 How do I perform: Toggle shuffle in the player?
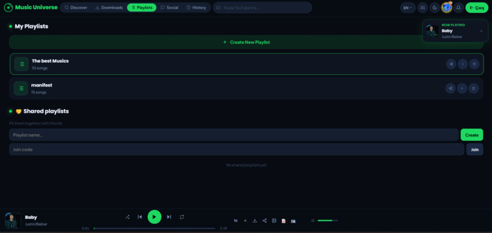tap(128, 217)
